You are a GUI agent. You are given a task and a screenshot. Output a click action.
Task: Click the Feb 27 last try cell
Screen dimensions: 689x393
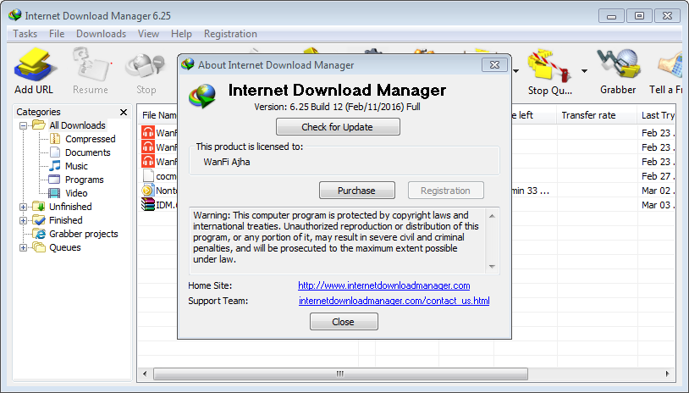[x=658, y=176]
